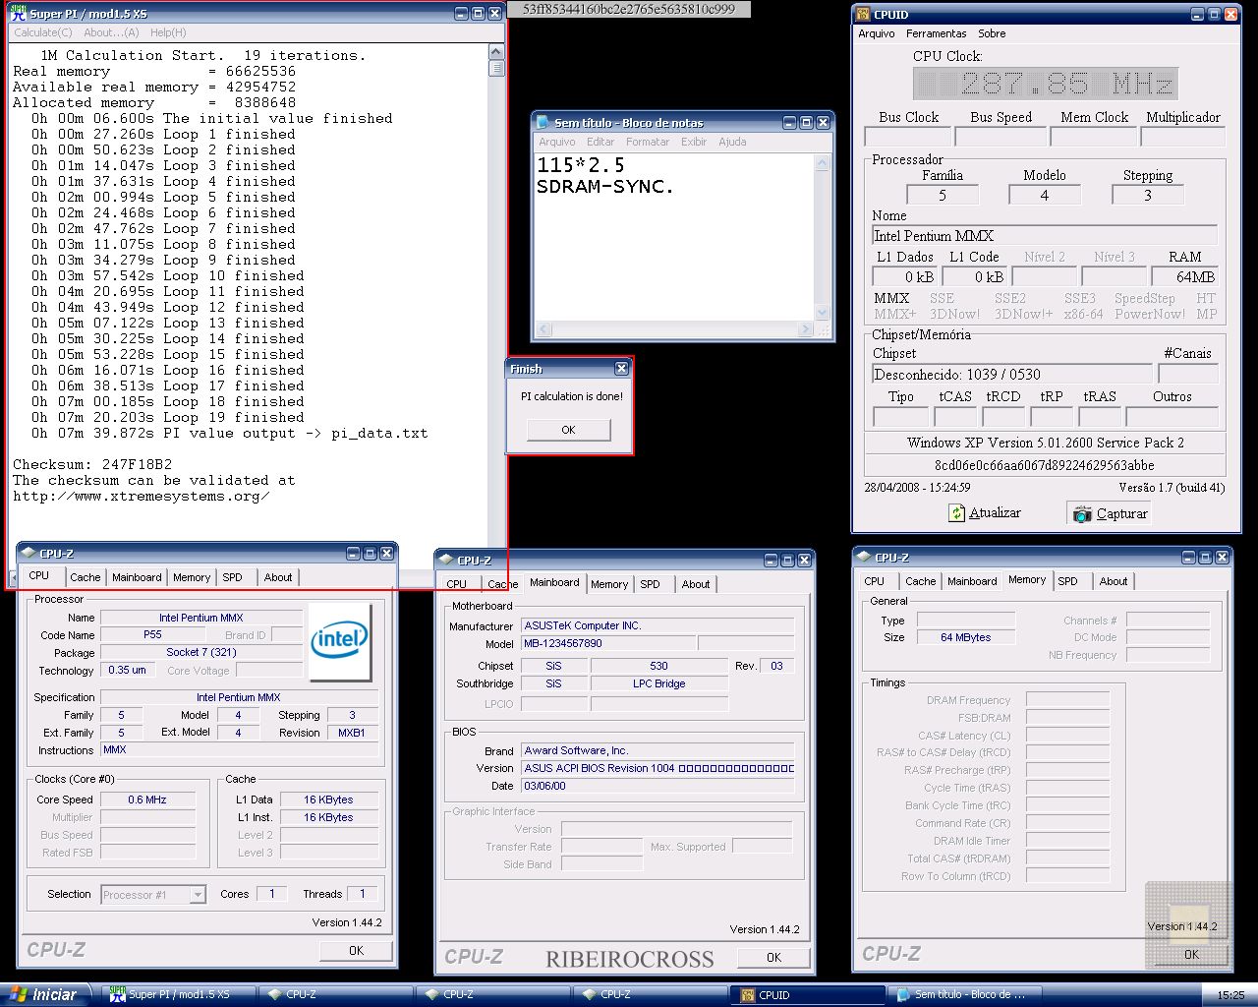Close the Finish dialog
1258x1007 pixels.
click(x=621, y=369)
